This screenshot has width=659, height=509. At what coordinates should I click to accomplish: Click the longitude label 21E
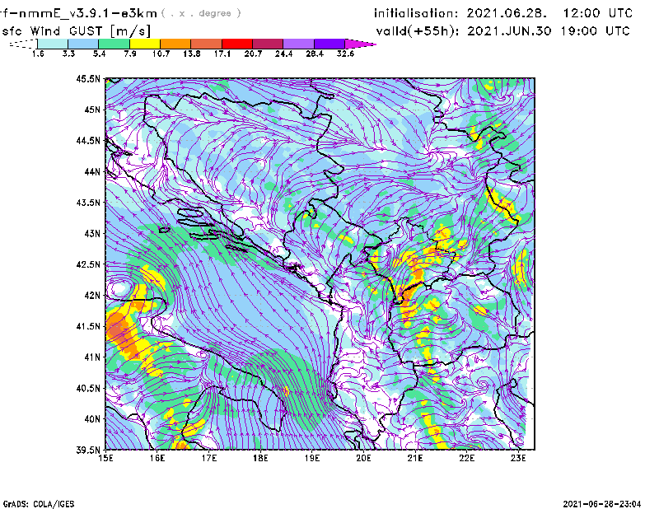click(415, 458)
